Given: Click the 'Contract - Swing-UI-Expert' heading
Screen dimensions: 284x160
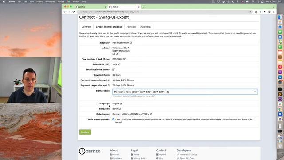Looking at the screenshot, I should [104, 17].
